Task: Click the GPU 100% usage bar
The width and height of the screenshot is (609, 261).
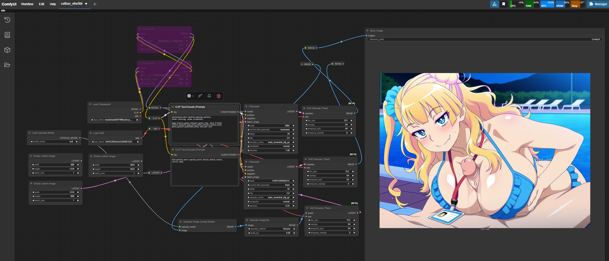Action: pos(547,4)
